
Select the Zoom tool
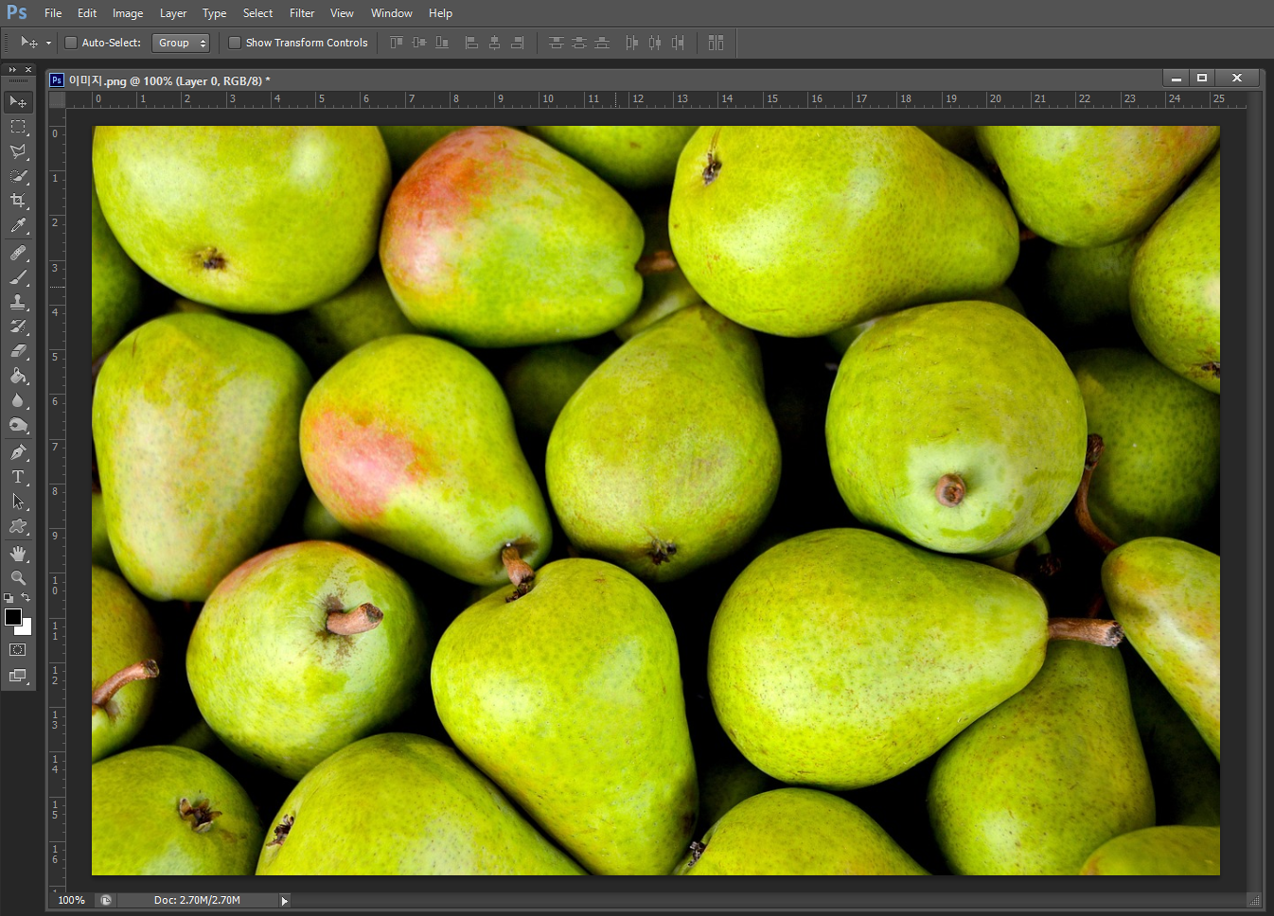[18, 577]
